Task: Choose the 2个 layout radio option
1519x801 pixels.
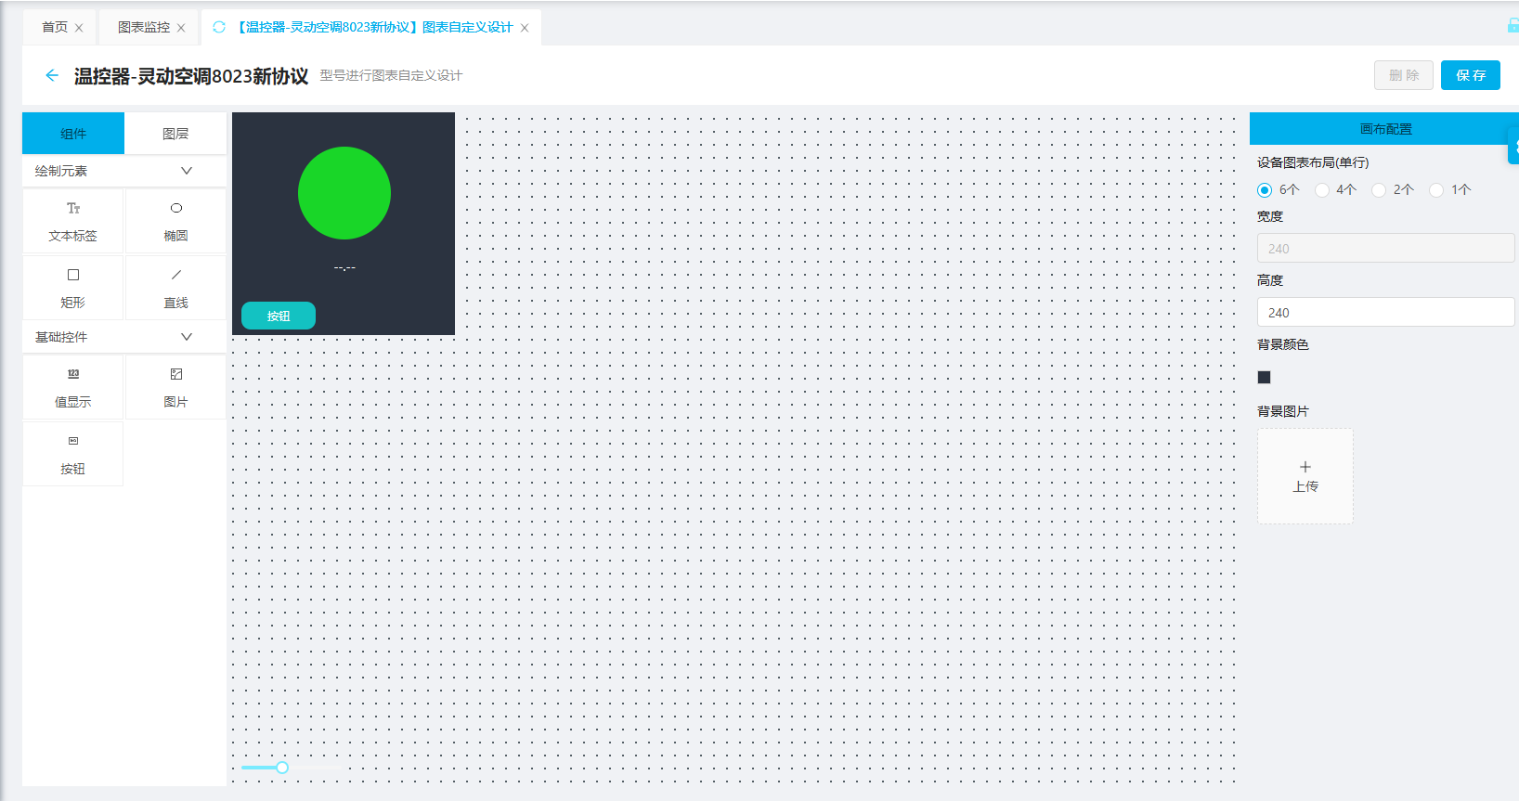Action: coord(1379,190)
